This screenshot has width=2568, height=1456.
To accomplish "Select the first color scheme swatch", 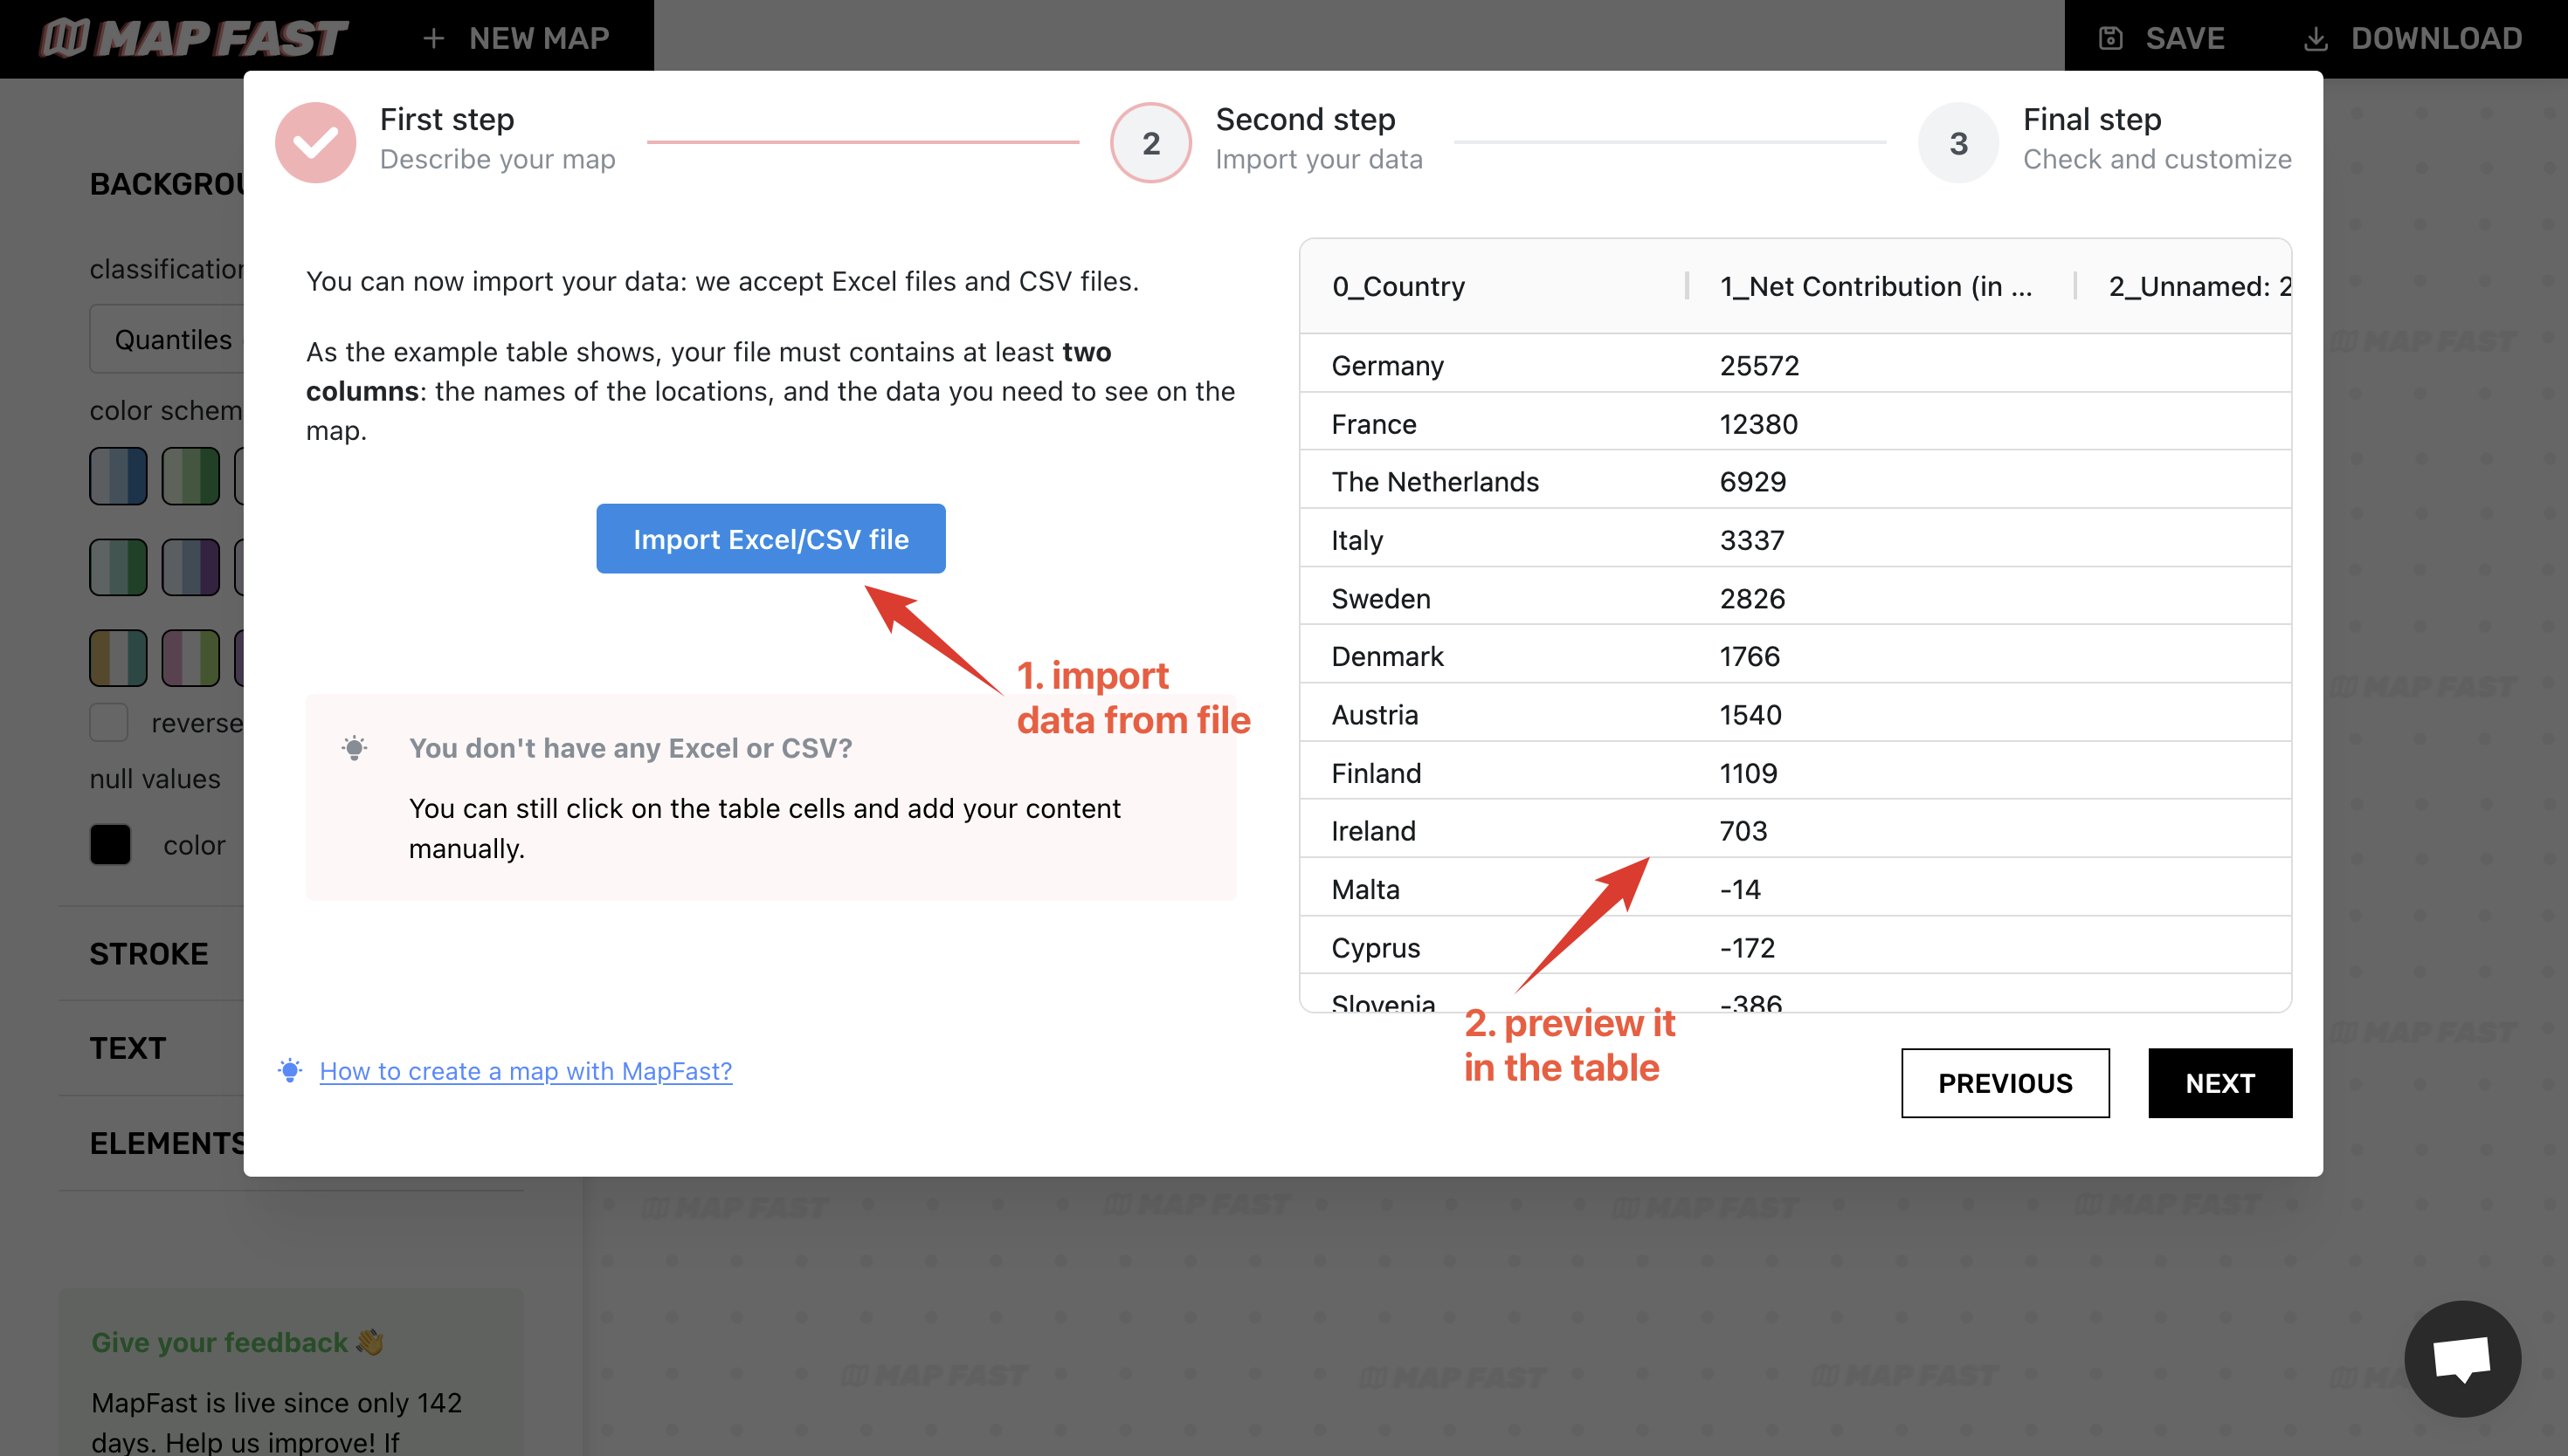I will [118, 474].
